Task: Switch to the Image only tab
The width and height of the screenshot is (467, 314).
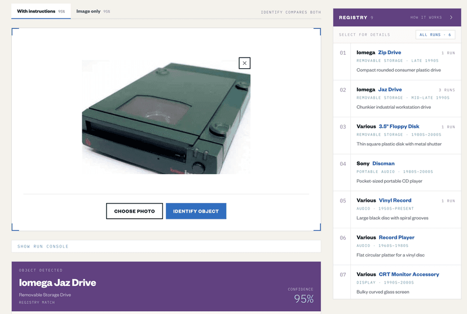Action: click(x=93, y=11)
